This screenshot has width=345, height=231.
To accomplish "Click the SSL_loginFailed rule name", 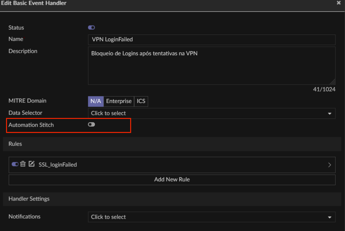I will point(58,165).
